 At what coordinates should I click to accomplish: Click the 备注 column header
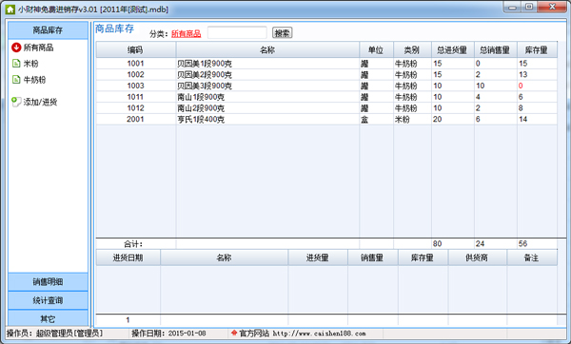(532, 258)
